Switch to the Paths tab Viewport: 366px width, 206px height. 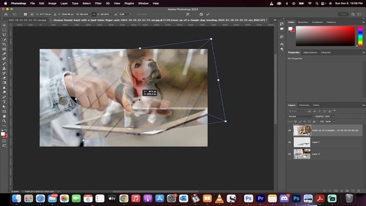click(316, 105)
